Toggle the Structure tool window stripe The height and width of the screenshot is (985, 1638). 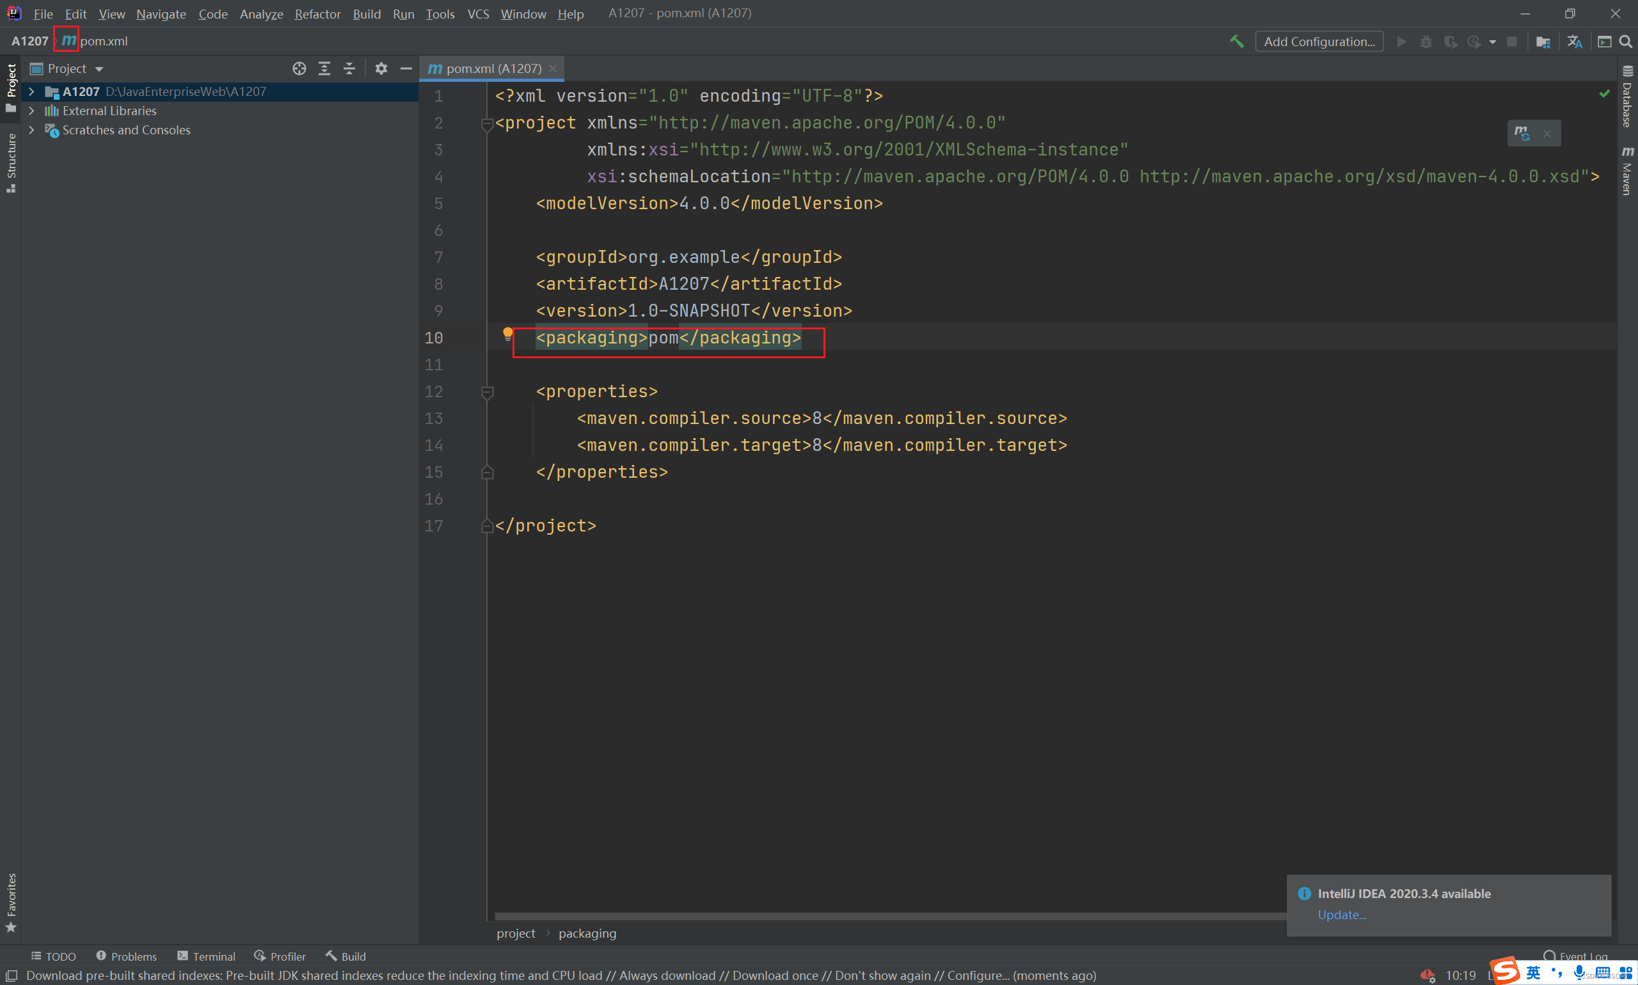[x=11, y=162]
